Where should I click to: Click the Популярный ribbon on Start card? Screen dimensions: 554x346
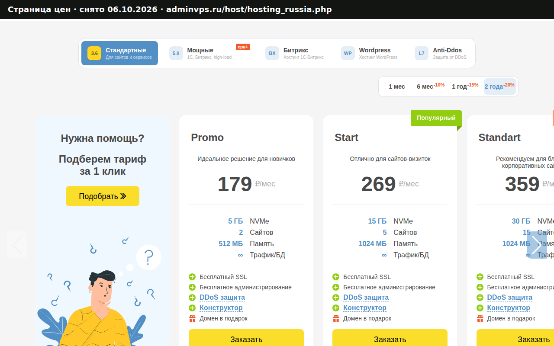coord(436,118)
